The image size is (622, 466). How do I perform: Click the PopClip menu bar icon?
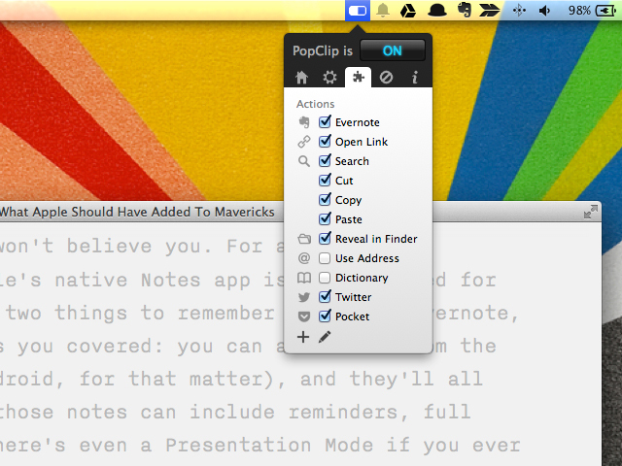click(x=358, y=11)
